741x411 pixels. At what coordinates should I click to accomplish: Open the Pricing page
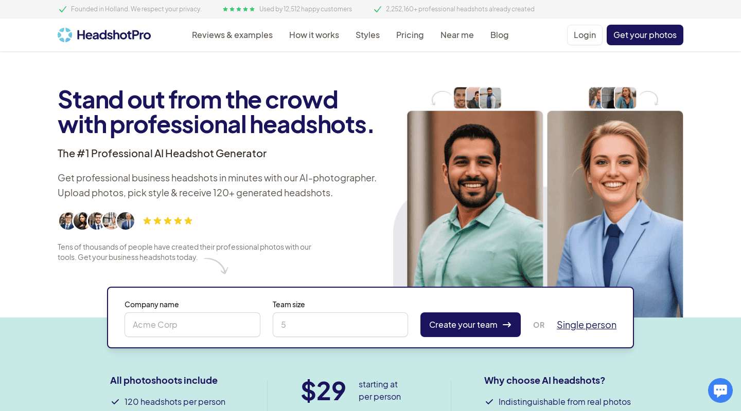pos(410,35)
